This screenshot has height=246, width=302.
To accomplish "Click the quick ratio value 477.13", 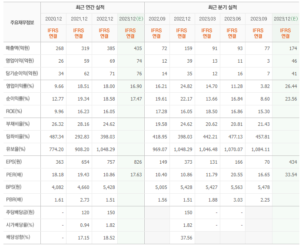I will 236,137.
